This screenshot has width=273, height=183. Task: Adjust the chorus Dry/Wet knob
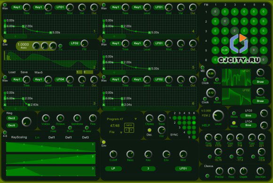tap(260, 171)
